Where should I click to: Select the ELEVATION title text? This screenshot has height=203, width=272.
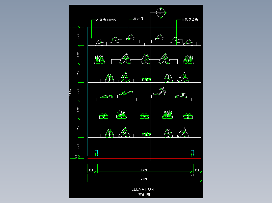point(143,189)
